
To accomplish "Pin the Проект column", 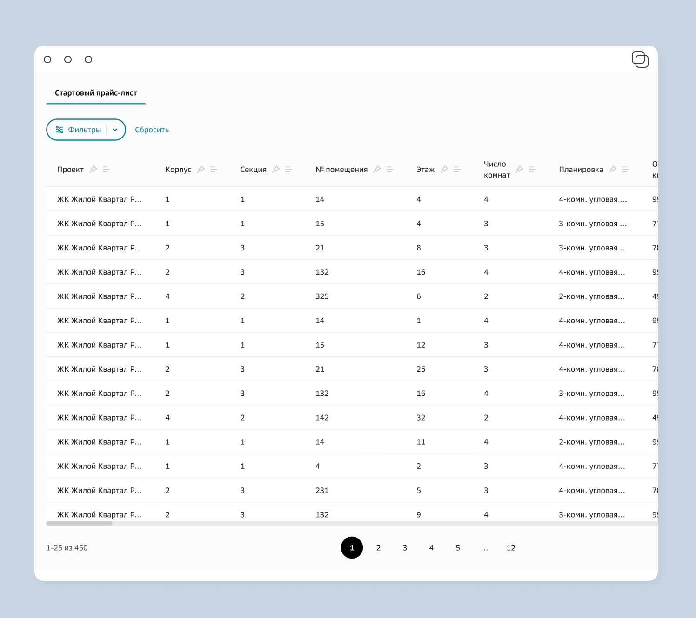I will point(93,169).
